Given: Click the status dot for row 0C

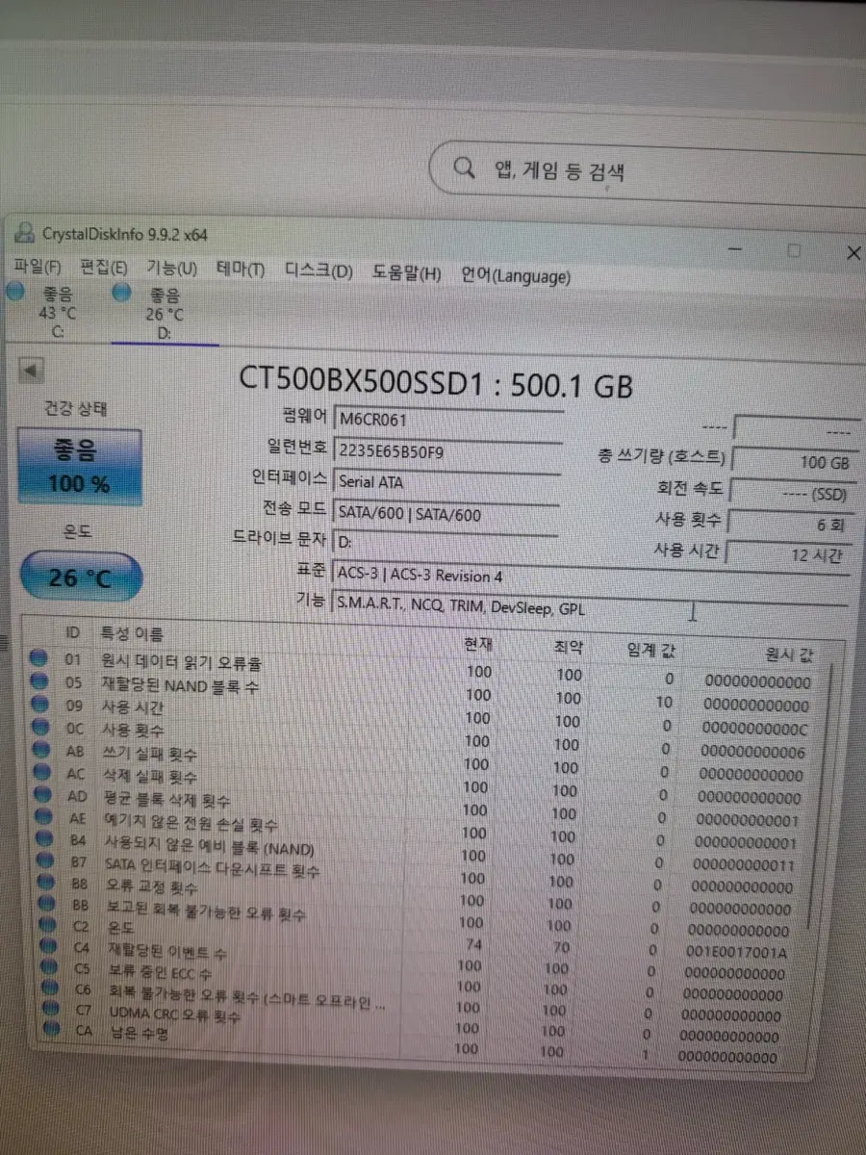Looking at the screenshot, I should (40, 727).
